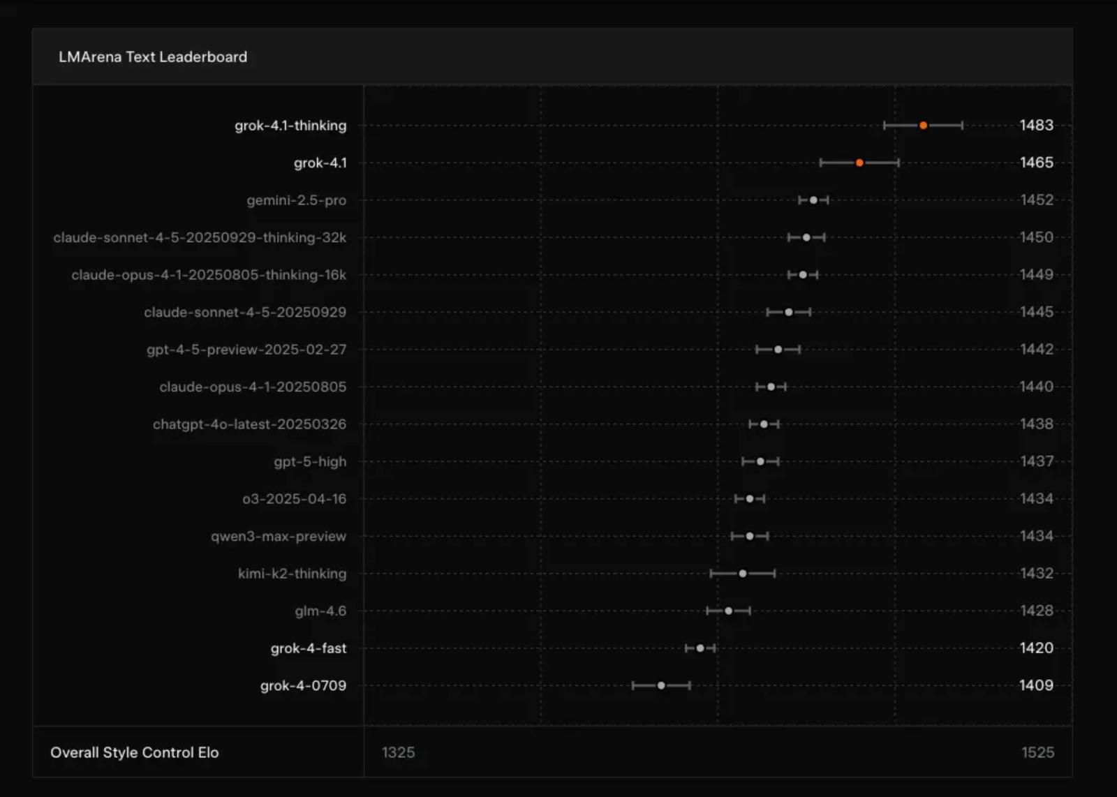Select the grok-4.1-thinking model label
Viewport: 1117px width, 797px height.
coord(290,126)
